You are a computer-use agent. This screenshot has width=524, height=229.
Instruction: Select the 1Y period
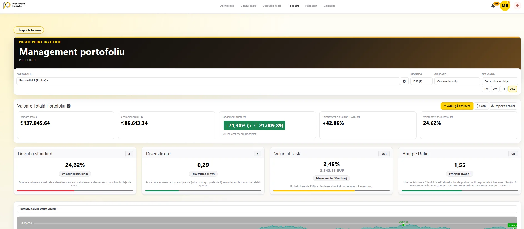[504, 89]
